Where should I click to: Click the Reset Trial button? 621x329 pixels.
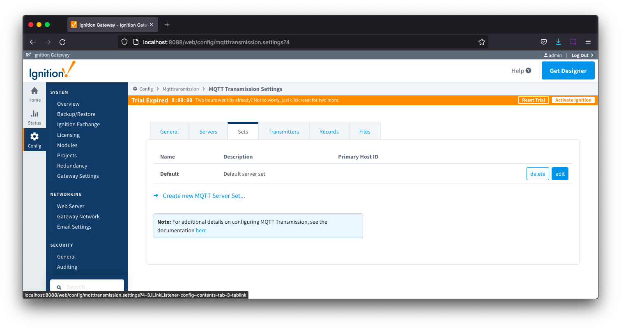(x=534, y=100)
